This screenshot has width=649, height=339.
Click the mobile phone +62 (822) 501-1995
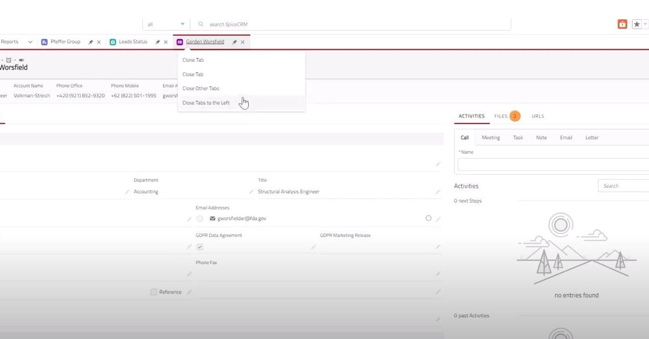pos(133,95)
